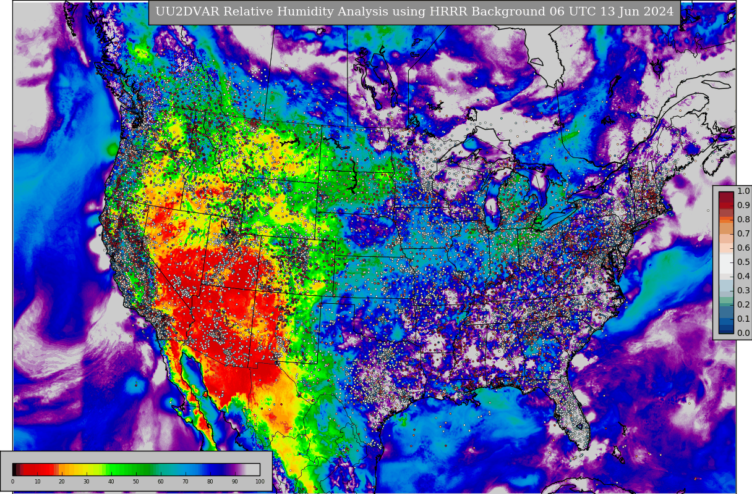The image size is (752, 494).
Task: Click the 80 tick label on humidity scale
Action: coord(210,482)
